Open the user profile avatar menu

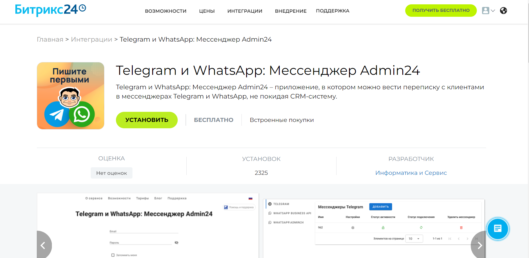486,11
